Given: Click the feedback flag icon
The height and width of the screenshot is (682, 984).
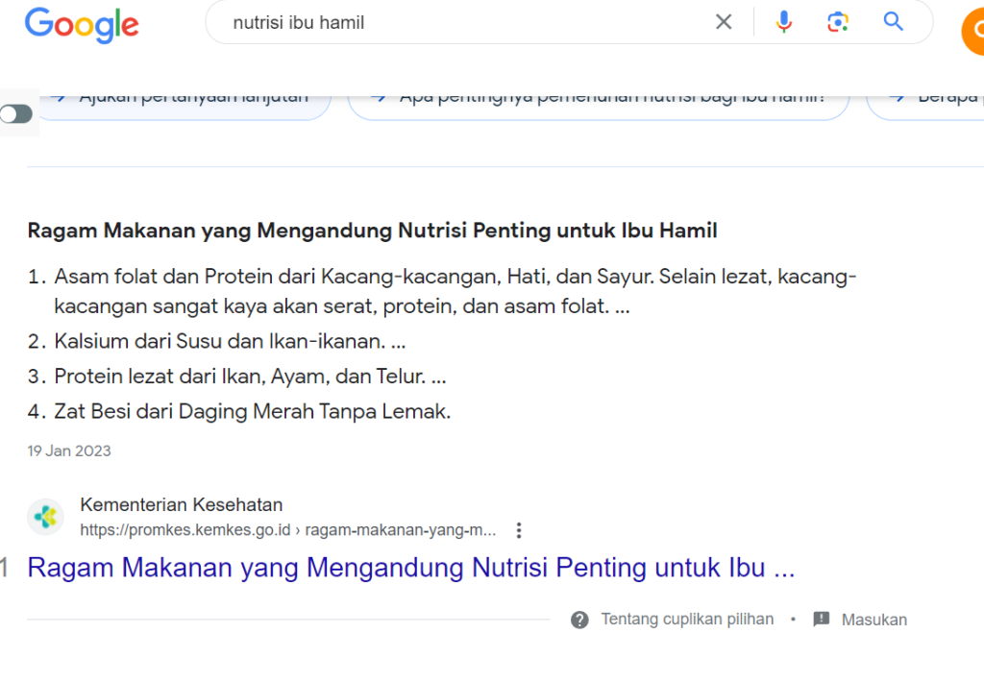Looking at the screenshot, I should click(x=821, y=620).
